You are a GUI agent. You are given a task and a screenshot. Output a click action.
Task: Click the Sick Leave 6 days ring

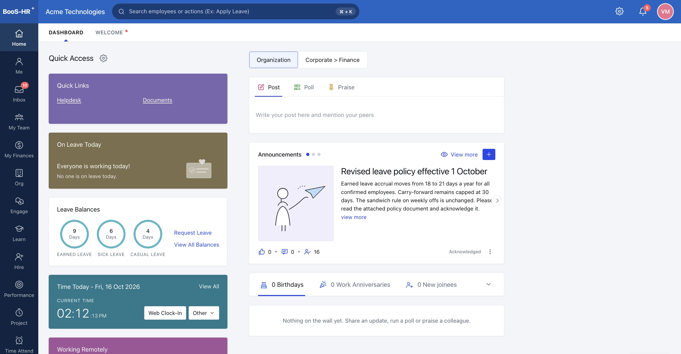tap(111, 234)
